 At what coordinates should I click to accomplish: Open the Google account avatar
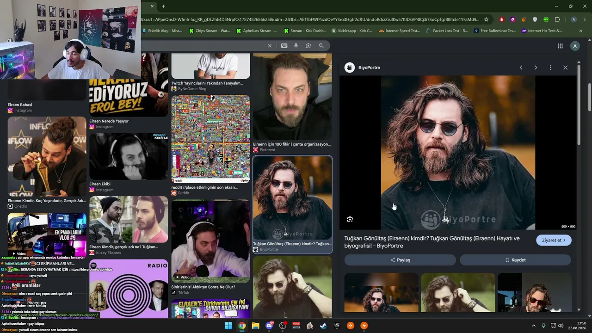coord(575,46)
